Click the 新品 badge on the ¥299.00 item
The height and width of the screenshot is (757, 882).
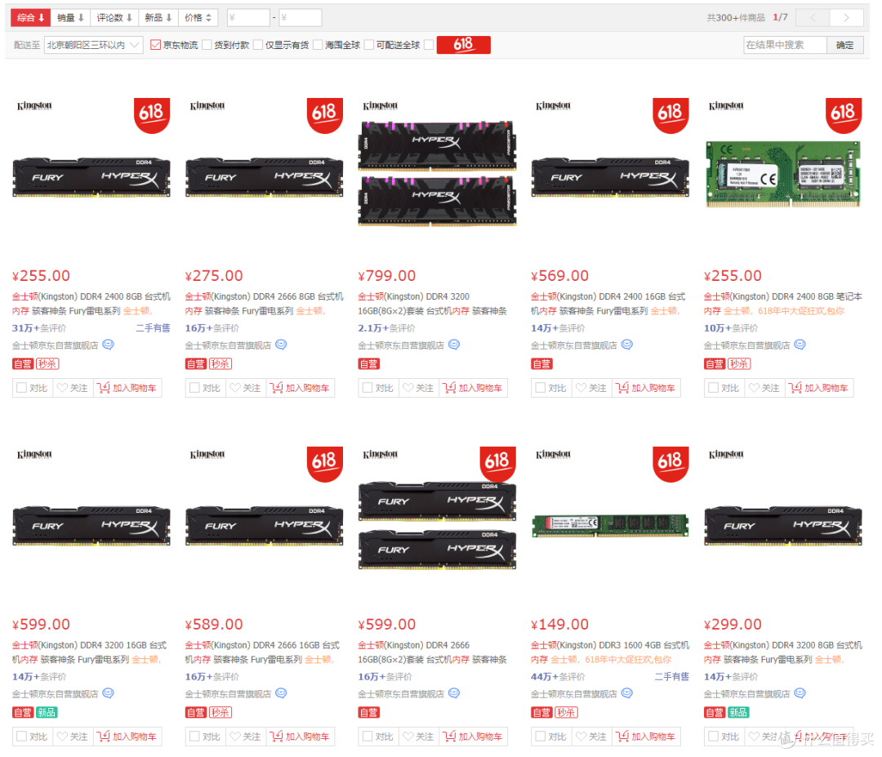[739, 713]
